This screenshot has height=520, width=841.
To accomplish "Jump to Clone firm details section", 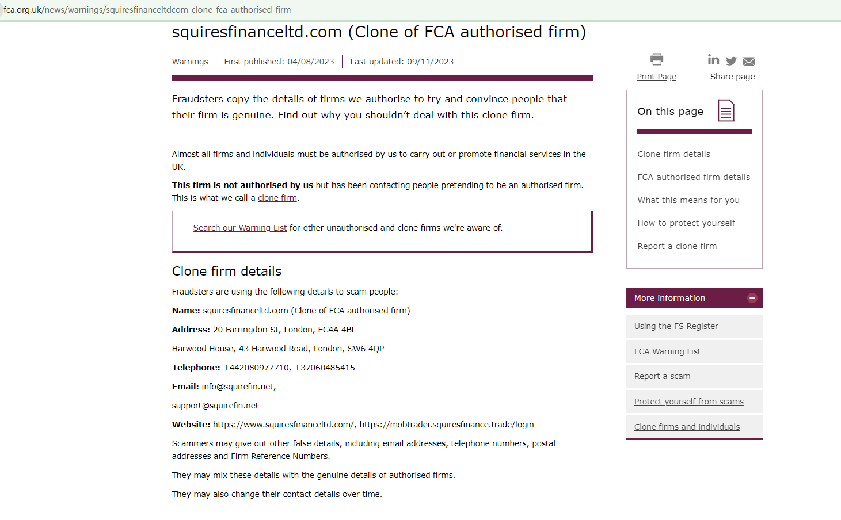I will click(673, 154).
